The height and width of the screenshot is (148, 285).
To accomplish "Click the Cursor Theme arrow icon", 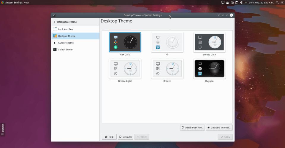I will pos(55,43).
